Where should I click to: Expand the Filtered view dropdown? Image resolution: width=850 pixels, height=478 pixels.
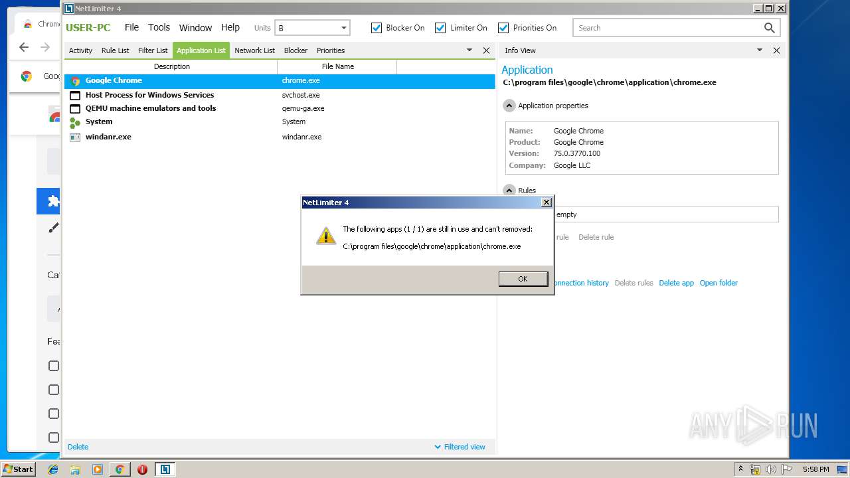click(x=460, y=447)
